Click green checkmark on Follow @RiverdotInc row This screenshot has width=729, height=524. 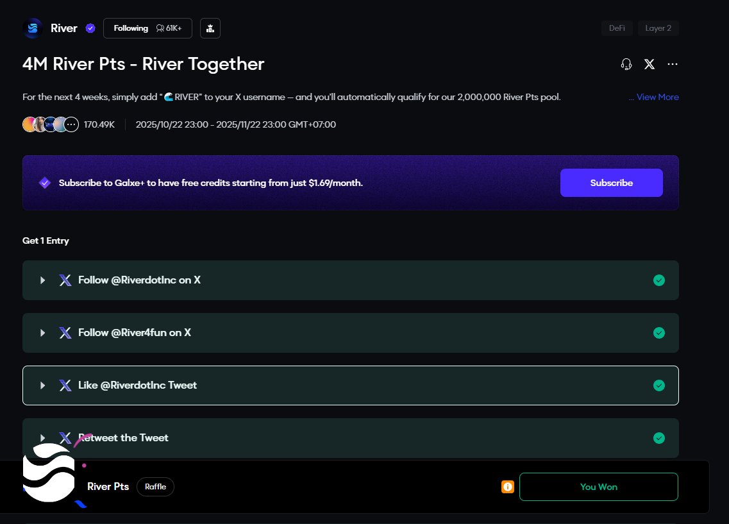[x=659, y=280]
